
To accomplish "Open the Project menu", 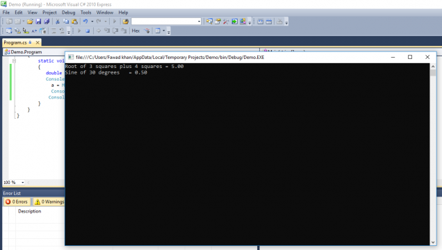I will tap(49, 12).
